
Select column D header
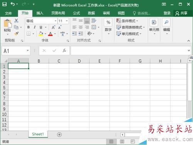point(79,61)
